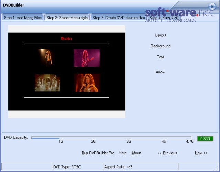Click the 1G capacity mark label
The height and width of the screenshot is (172, 220).
click(x=61, y=141)
